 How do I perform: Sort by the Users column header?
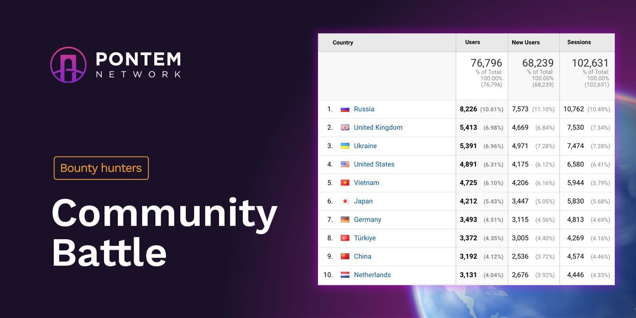(473, 42)
